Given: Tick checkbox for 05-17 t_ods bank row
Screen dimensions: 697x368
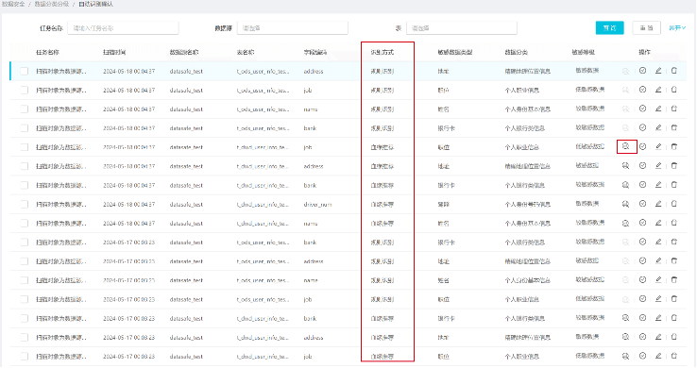Looking at the screenshot, I should click(x=24, y=243).
